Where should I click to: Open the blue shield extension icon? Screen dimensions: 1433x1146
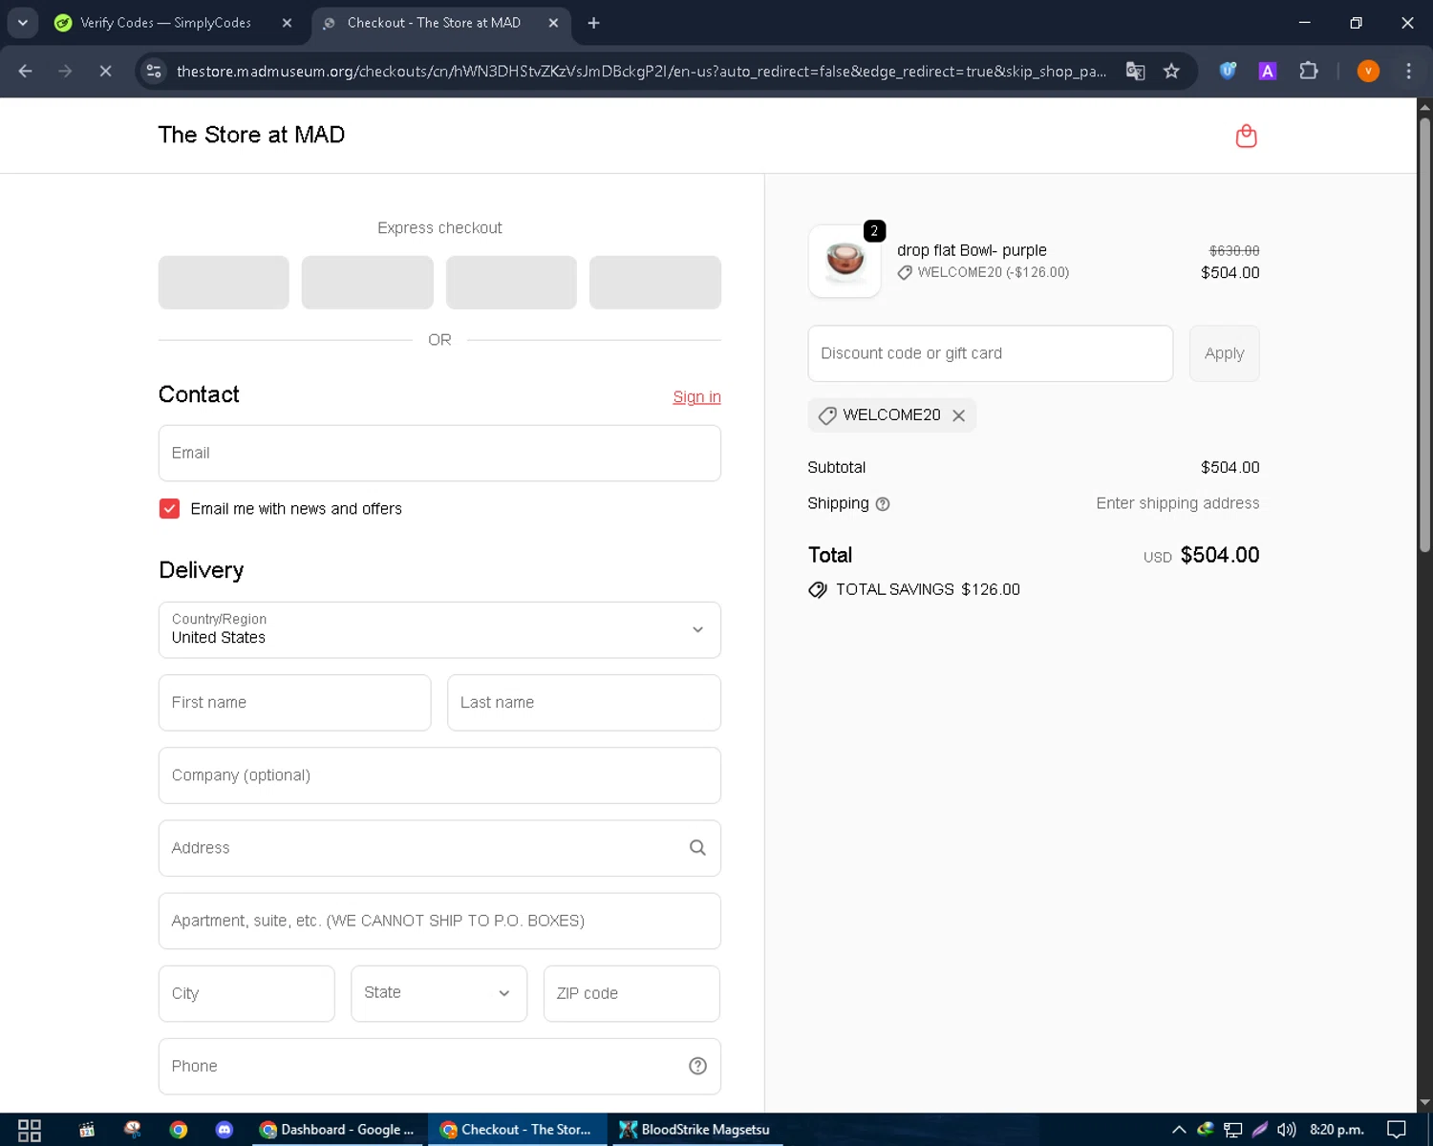point(1228,71)
